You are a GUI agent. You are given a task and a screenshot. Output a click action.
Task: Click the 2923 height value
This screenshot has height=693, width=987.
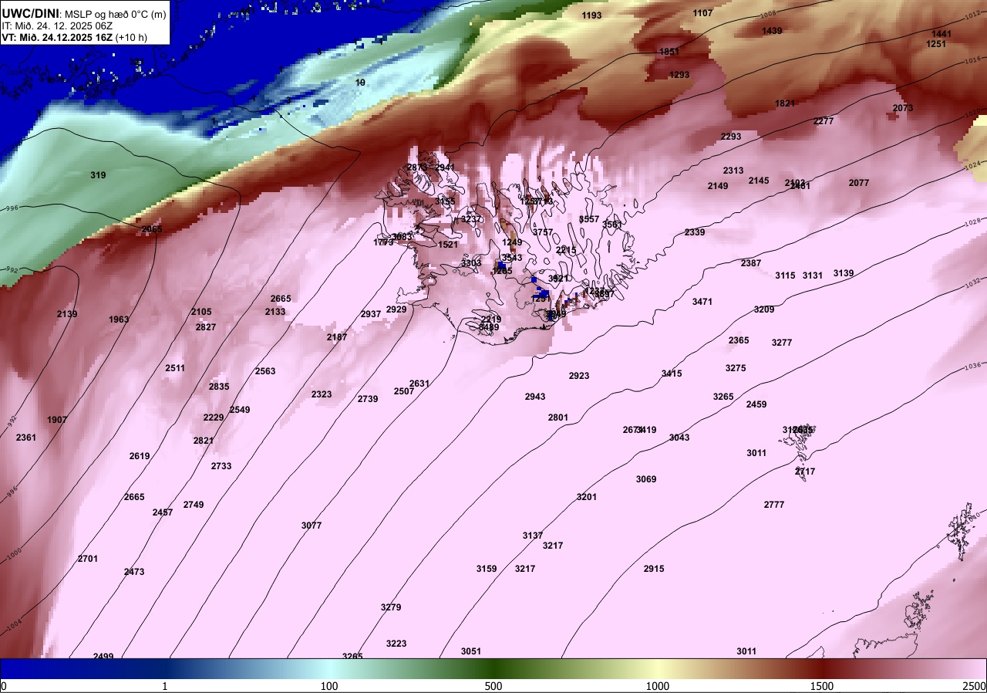pos(579,376)
